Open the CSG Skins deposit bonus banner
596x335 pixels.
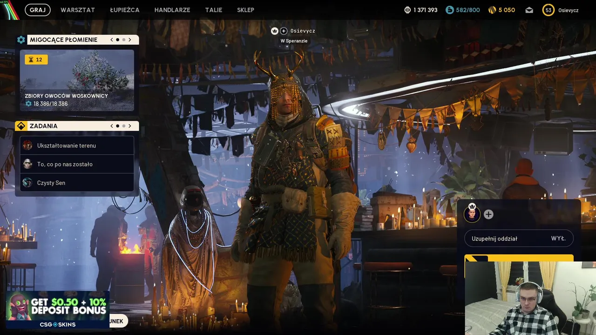[x=58, y=310]
